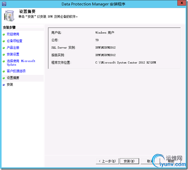Go to the 客户反馈选项 step
The height and width of the screenshot is (170, 188).
(16, 71)
